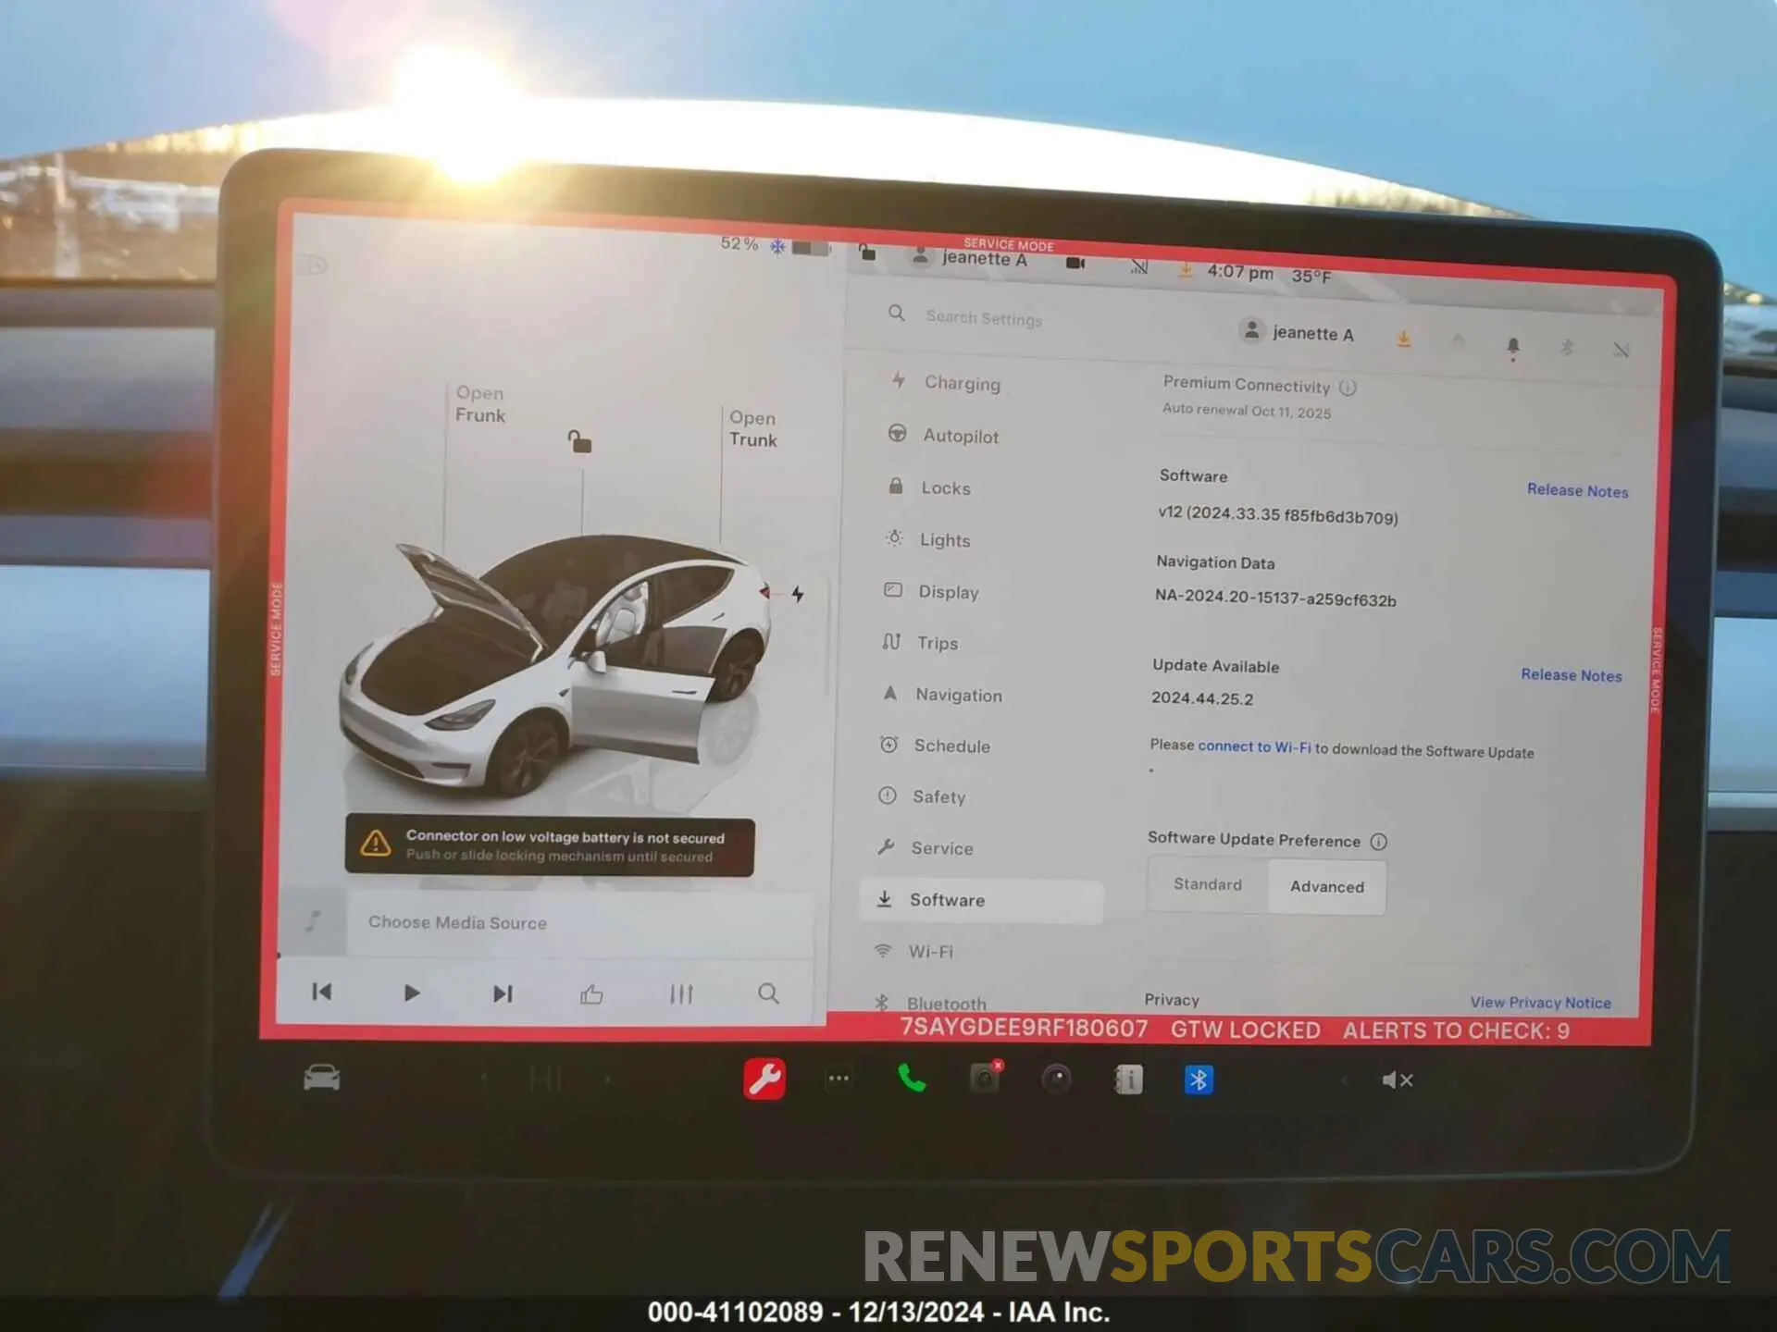Open the jeanette A profile in the settings header
This screenshot has width=1777, height=1332.
(1298, 333)
